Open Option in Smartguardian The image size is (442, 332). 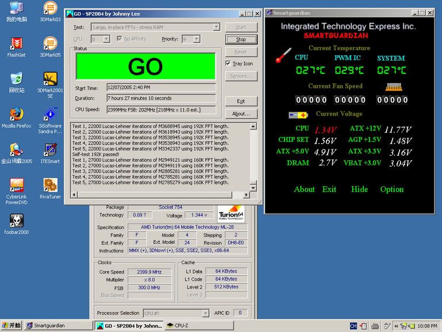click(392, 190)
